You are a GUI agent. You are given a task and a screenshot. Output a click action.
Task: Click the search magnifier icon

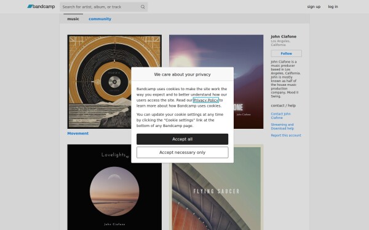click(143, 7)
